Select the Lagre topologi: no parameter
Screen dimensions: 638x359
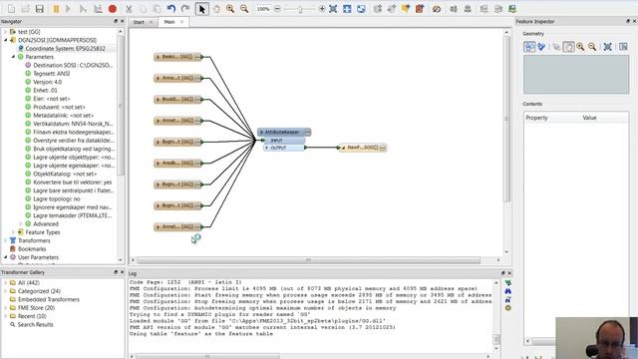[56, 198]
